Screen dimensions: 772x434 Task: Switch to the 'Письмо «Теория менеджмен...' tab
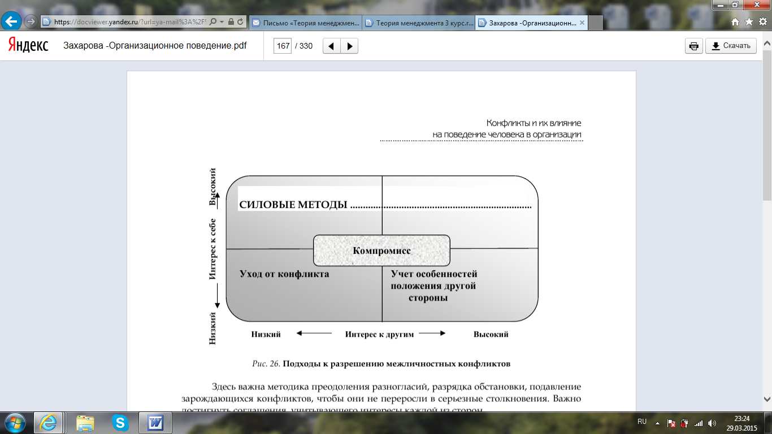306,23
